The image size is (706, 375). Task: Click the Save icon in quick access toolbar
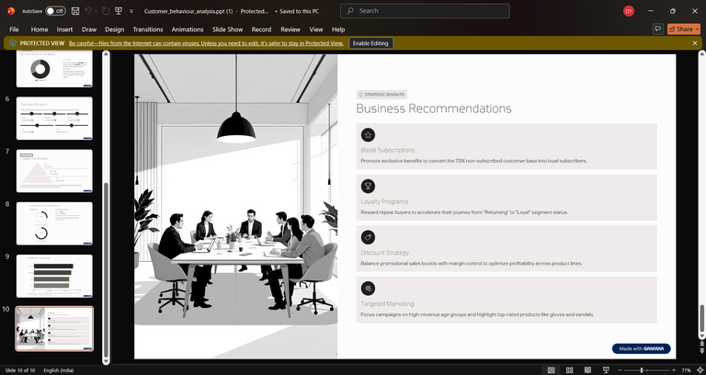click(x=75, y=11)
